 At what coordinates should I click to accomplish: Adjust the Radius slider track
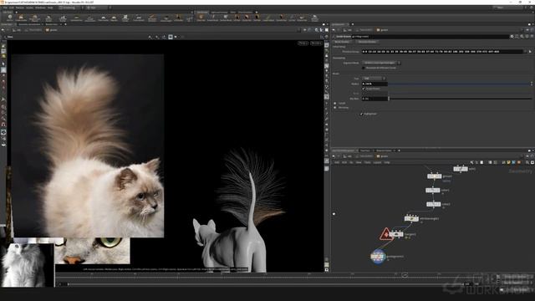459,84
